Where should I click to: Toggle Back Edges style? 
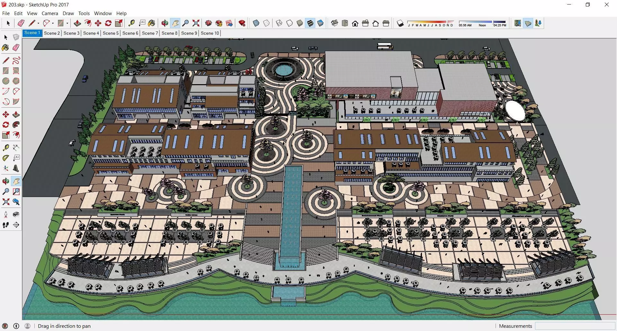[x=266, y=23]
